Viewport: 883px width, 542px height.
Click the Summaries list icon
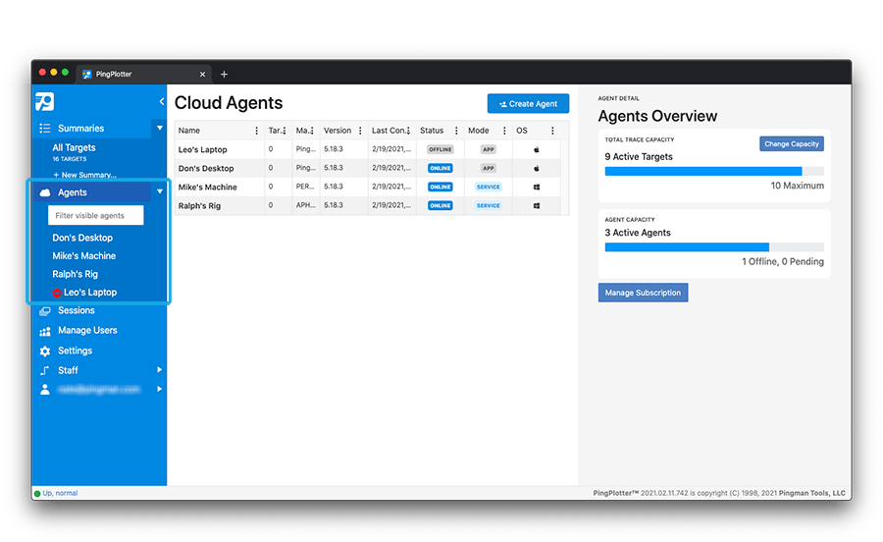[45, 129]
